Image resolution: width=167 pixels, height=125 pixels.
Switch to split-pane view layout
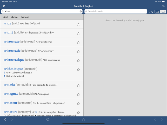point(163,12)
